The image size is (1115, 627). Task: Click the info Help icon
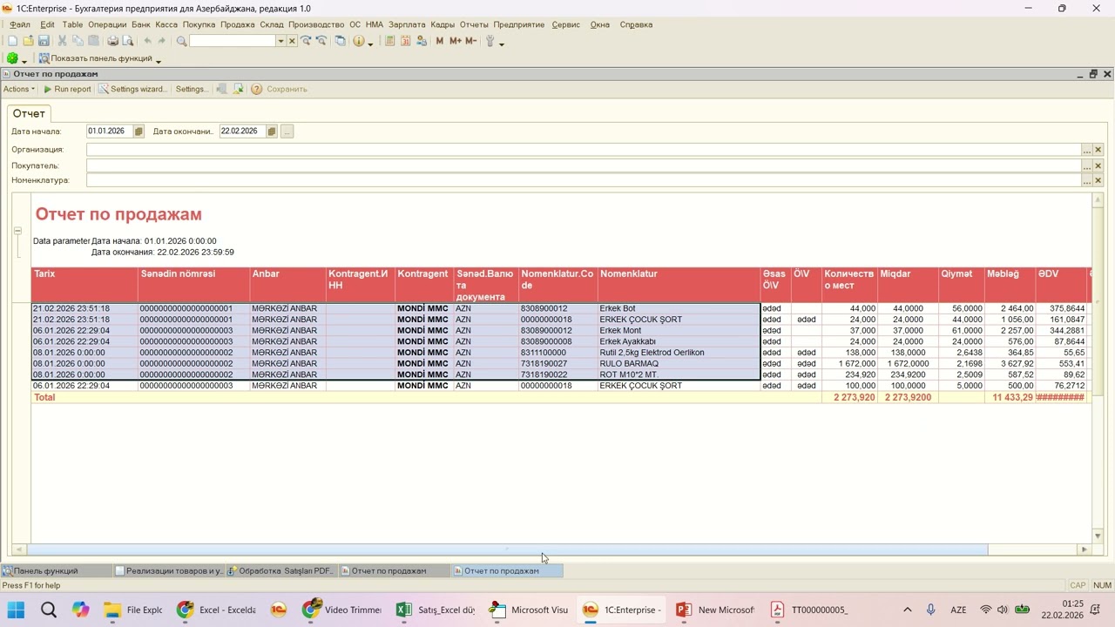pos(358,41)
